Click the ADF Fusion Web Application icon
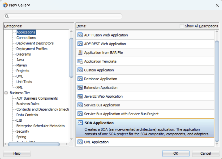This screenshot has width=222, height=159. coord(80,35)
